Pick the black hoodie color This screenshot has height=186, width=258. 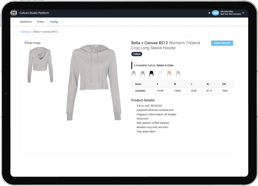[151, 73]
